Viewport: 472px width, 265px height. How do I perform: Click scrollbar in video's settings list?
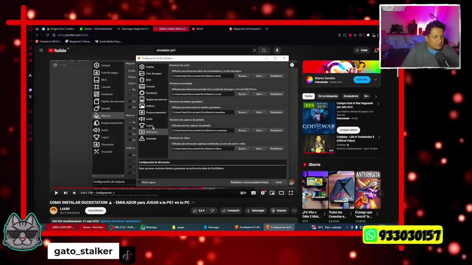[108, 176]
